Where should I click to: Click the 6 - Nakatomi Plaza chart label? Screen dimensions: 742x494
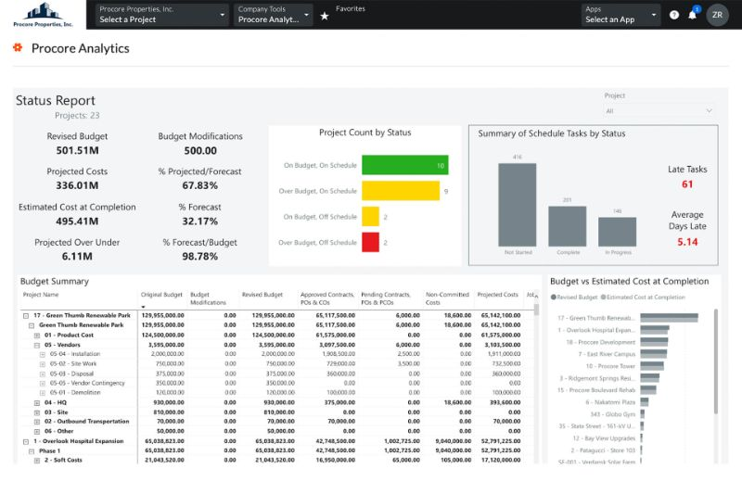[x=610, y=402]
